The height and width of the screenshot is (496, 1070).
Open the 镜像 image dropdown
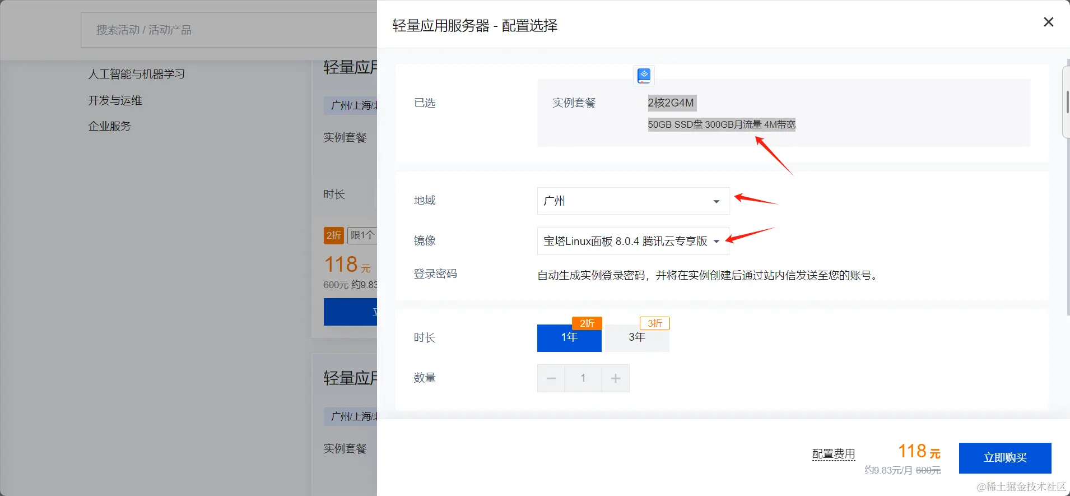(633, 241)
